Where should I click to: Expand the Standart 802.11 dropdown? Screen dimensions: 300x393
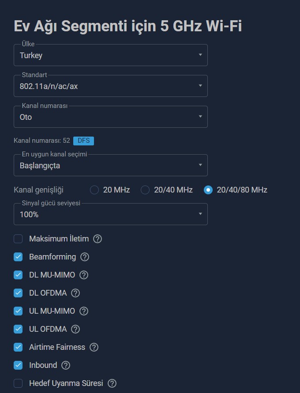(111, 86)
